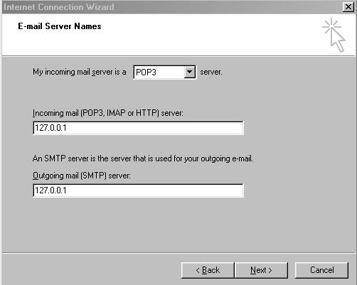Click the SMTP server description sentence
The height and width of the screenshot is (285, 357).
[143, 158]
